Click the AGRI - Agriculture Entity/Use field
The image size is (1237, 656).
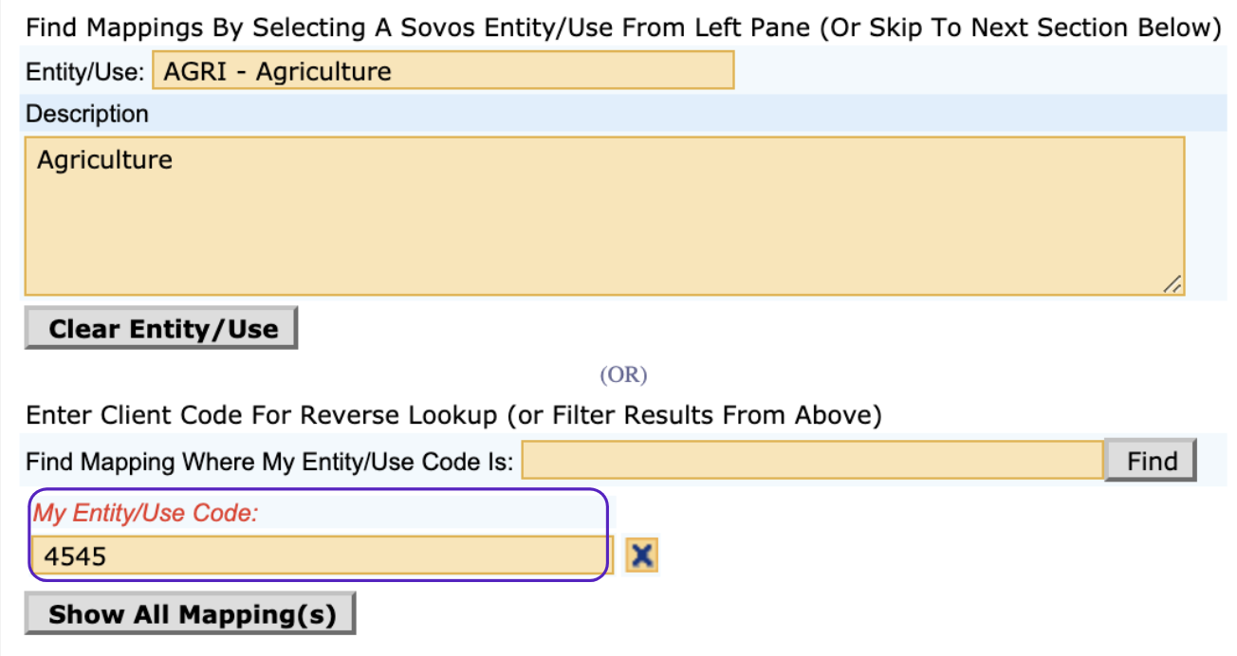coord(443,71)
